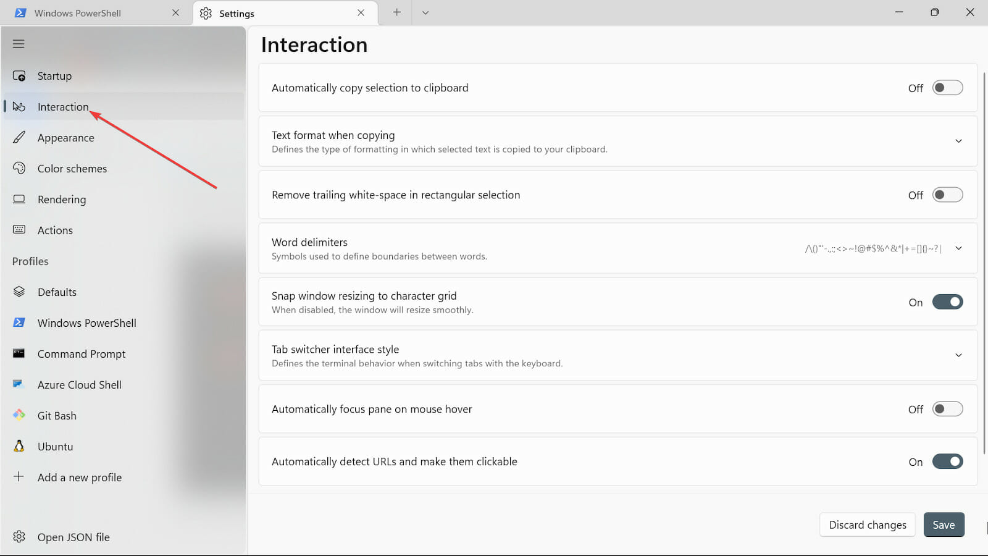Click the Rendering monitor icon
Image resolution: width=988 pixels, height=556 pixels.
19,199
